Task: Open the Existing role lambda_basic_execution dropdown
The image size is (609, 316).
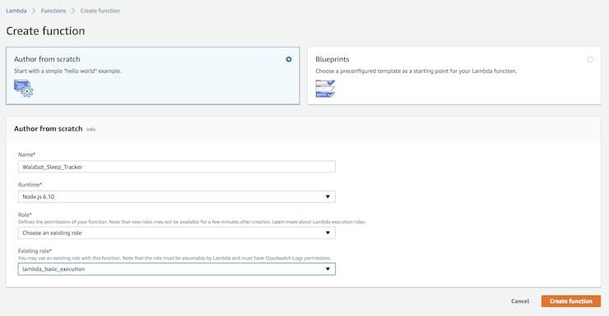Action: [177, 269]
